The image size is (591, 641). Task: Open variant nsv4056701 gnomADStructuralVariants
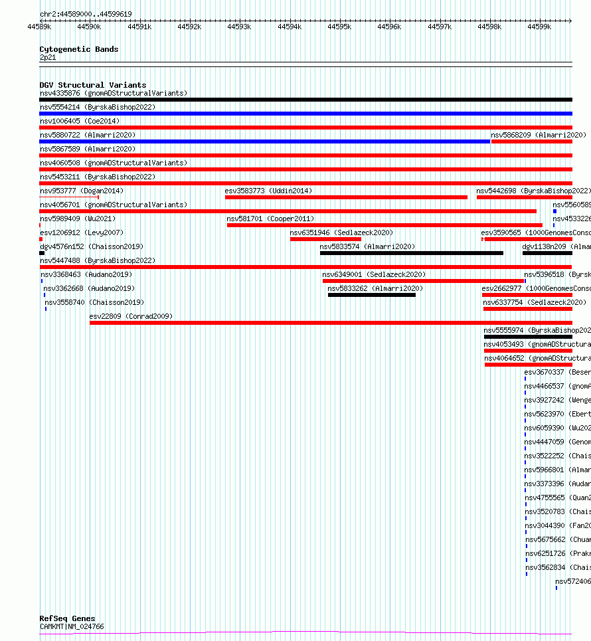click(x=114, y=205)
